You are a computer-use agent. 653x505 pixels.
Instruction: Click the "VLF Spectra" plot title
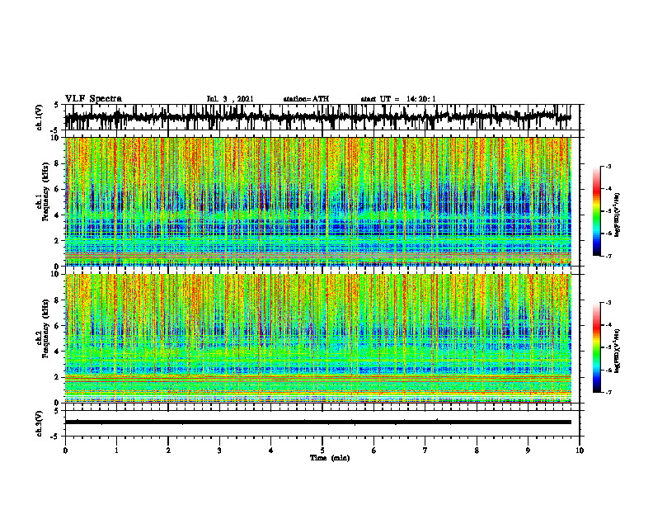click(93, 99)
